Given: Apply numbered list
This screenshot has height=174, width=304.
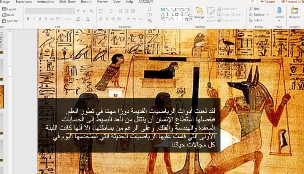Looking at the screenshot, I should [x=111, y=11].
